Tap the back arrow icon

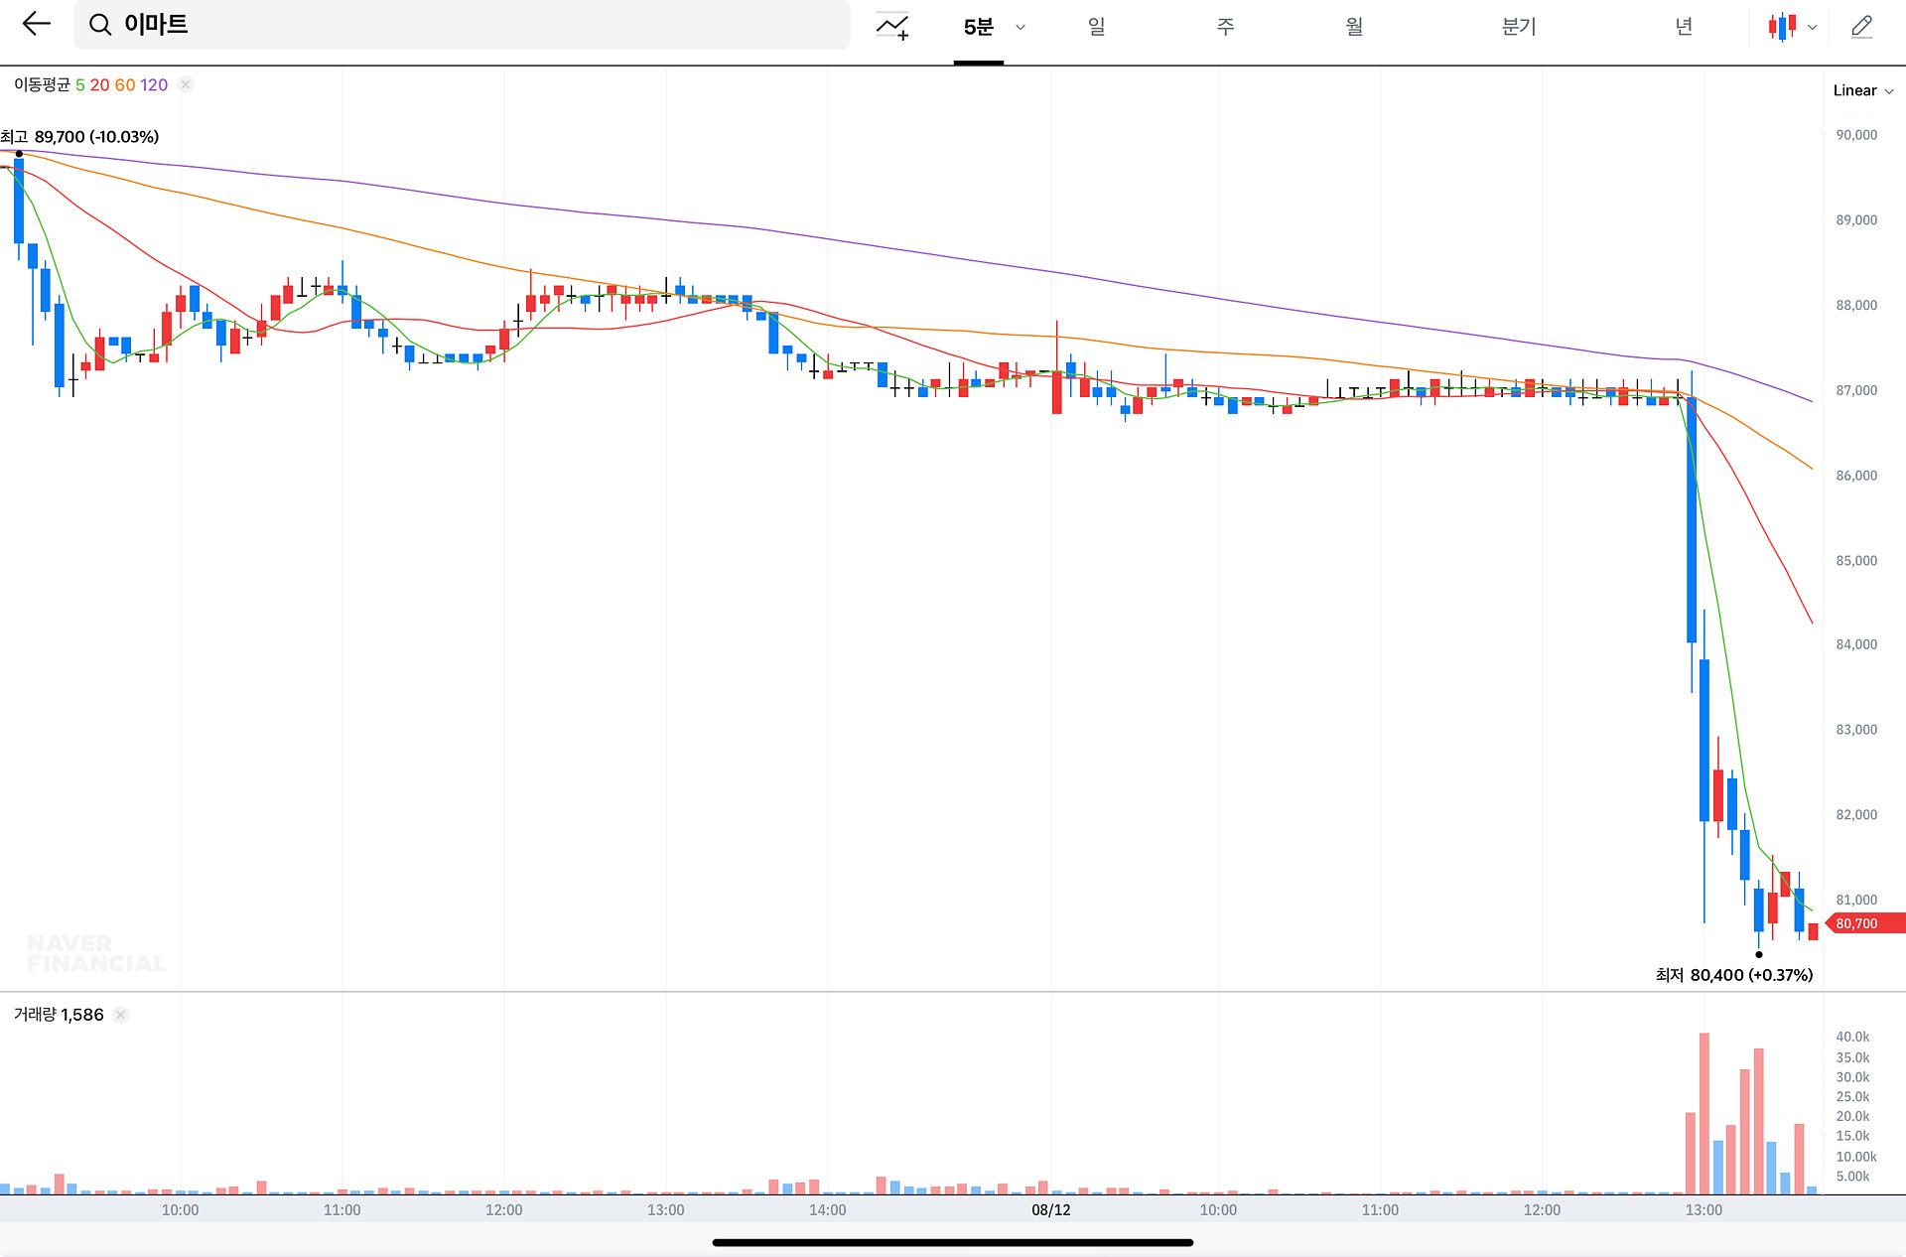(36, 24)
